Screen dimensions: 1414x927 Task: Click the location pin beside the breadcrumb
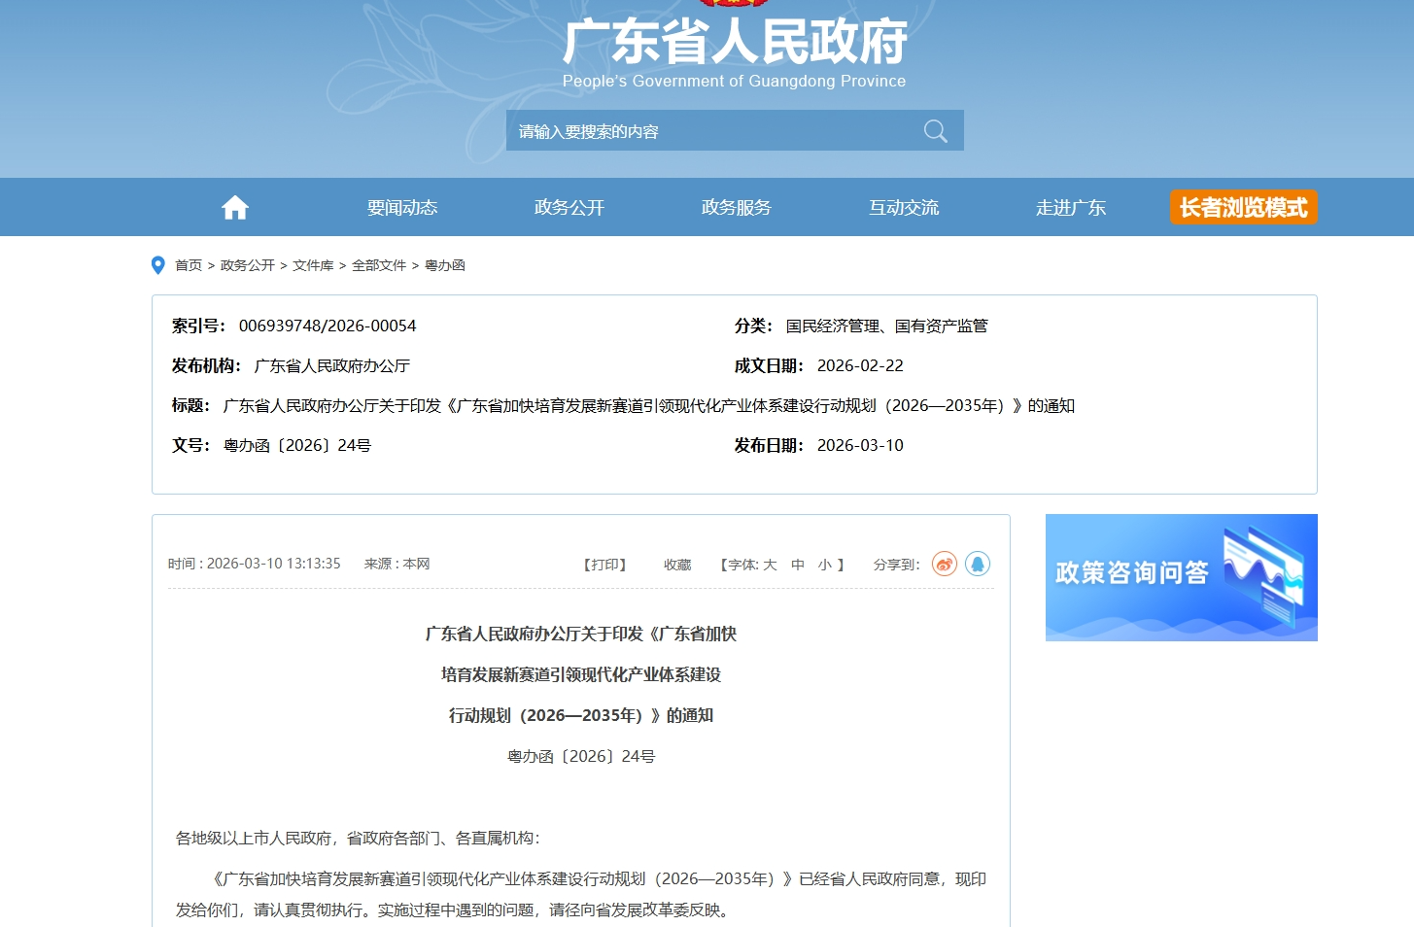pyautogui.click(x=158, y=264)
